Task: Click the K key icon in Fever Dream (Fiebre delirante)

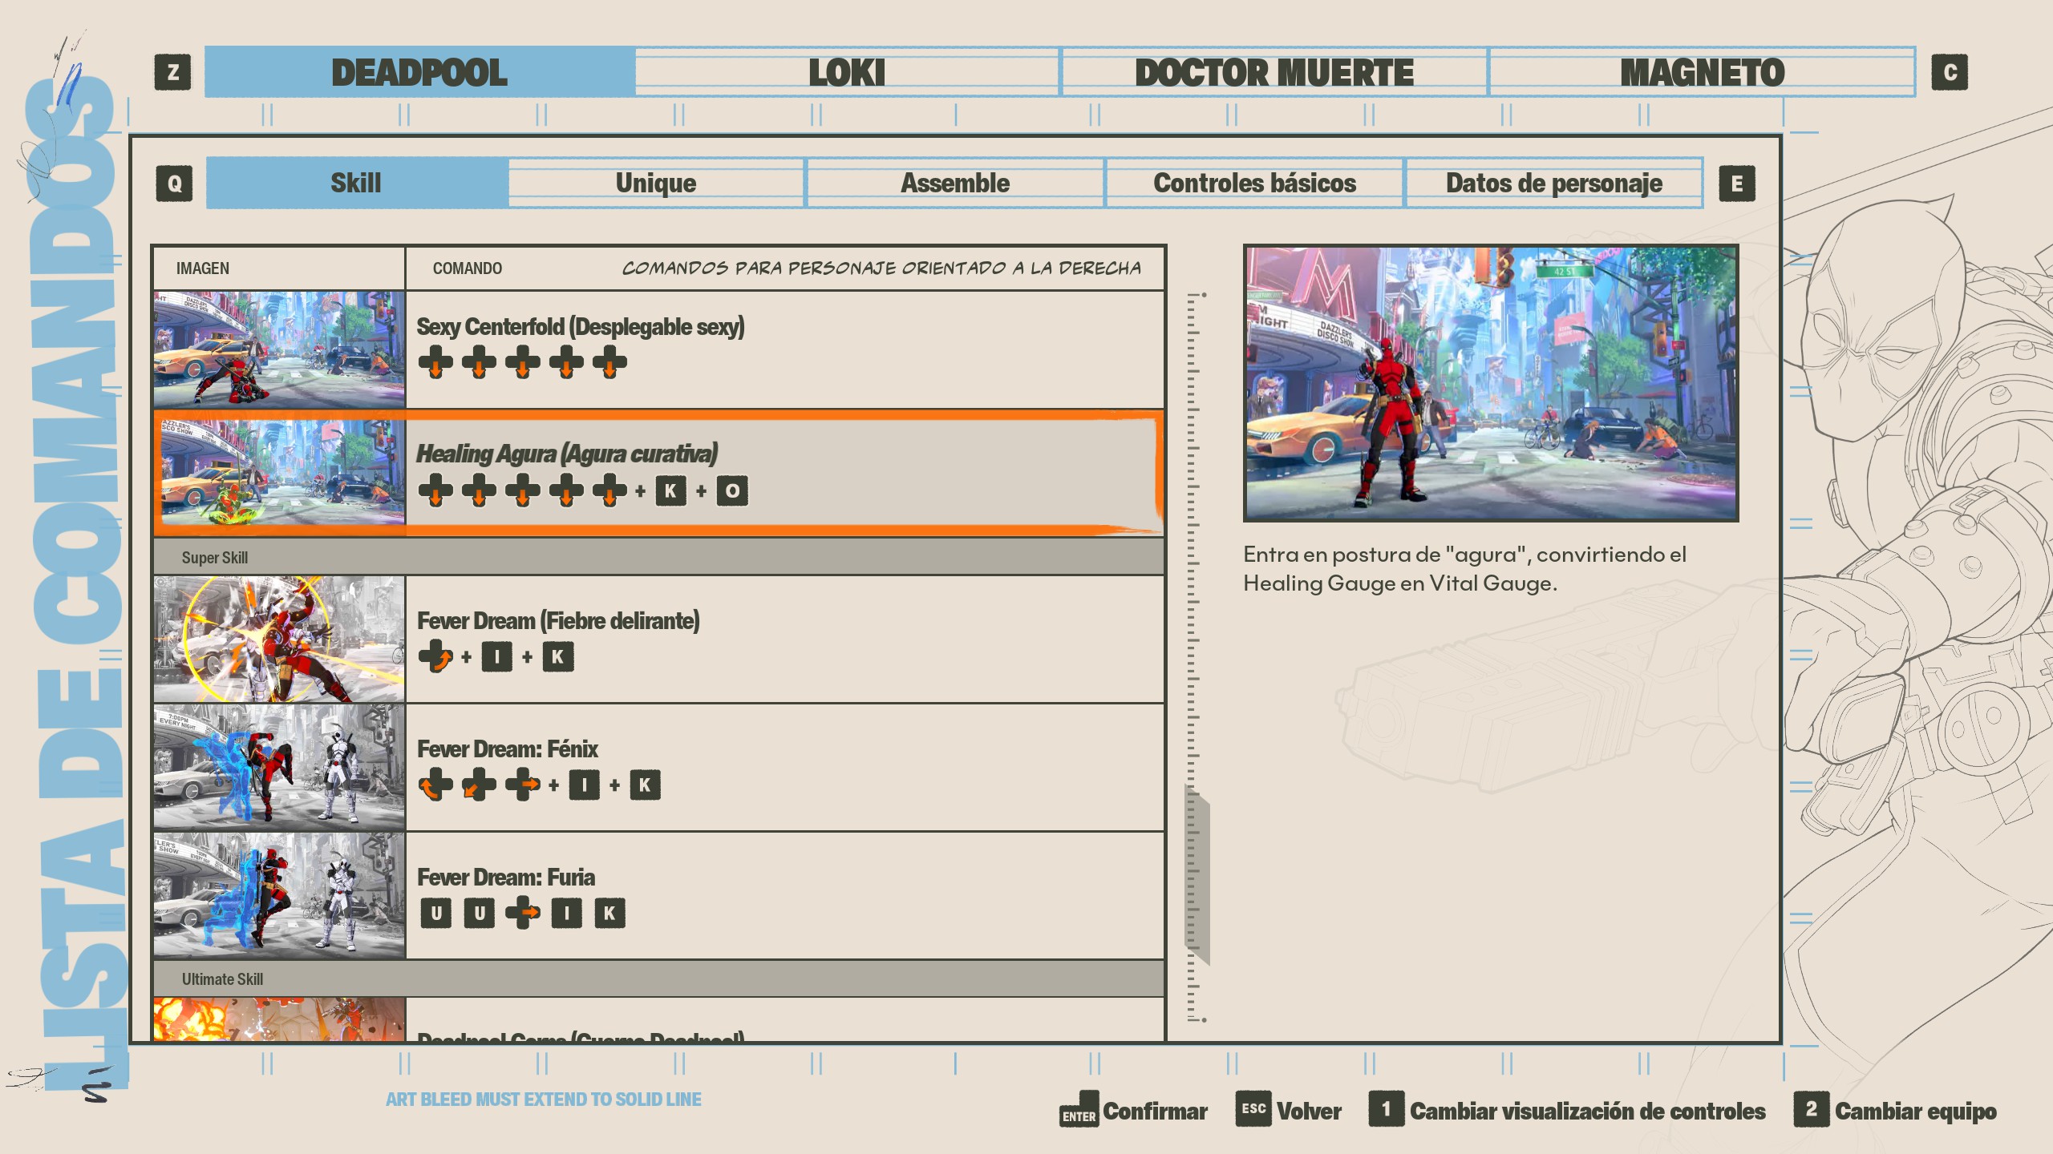Action: (x=558, y=657)
